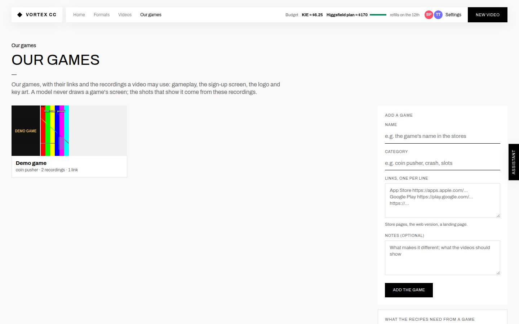The width and height of the screenshot is (519, 324).
Task: Open the Demo game card title
Action: 31,163
